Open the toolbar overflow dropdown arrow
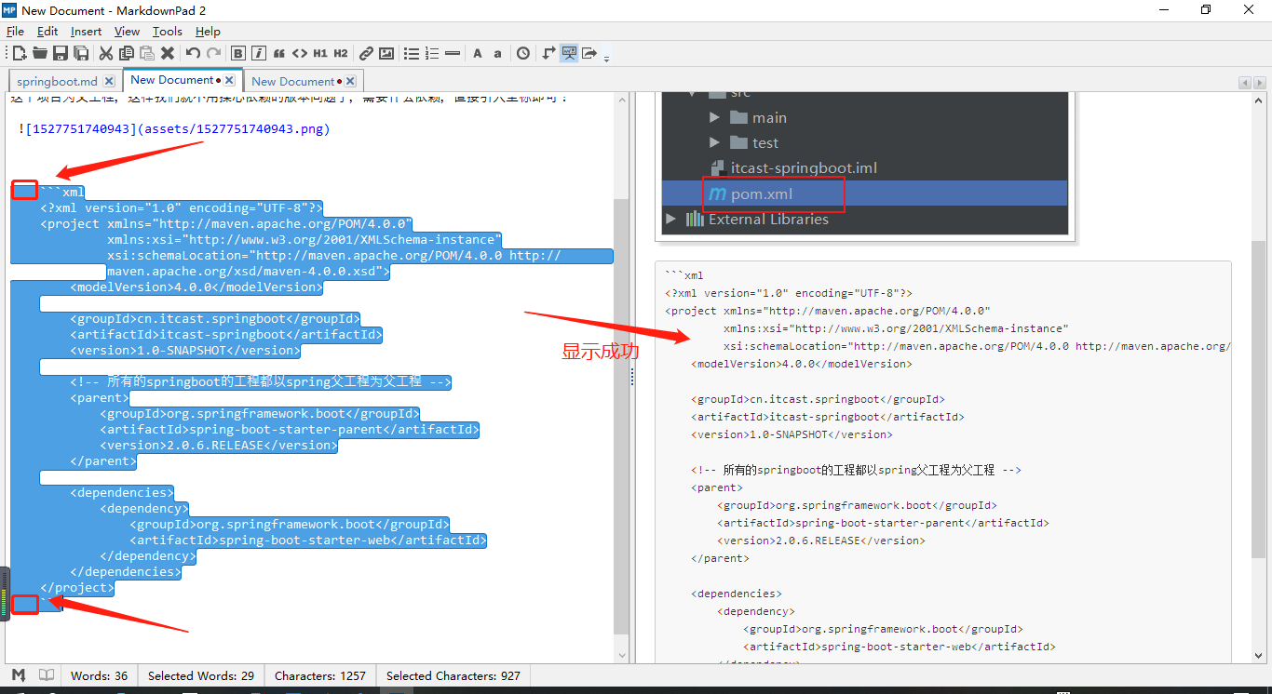1272x694 pixels. click(606, 58)
